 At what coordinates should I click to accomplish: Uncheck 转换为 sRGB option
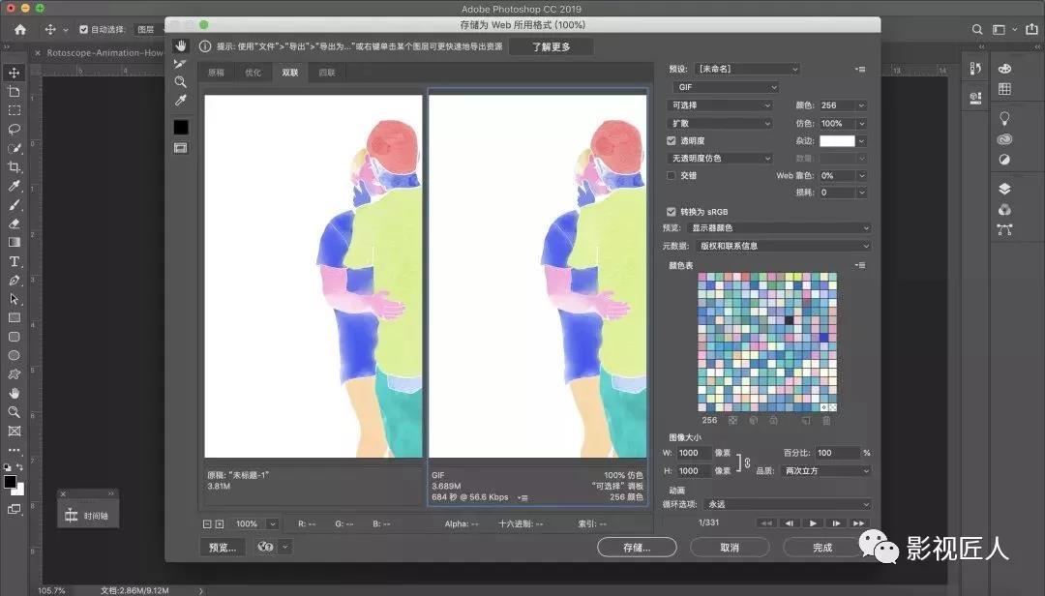(672, 211)
